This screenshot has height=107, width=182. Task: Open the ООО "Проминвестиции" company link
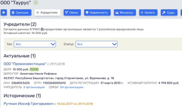tap(25, 64)
